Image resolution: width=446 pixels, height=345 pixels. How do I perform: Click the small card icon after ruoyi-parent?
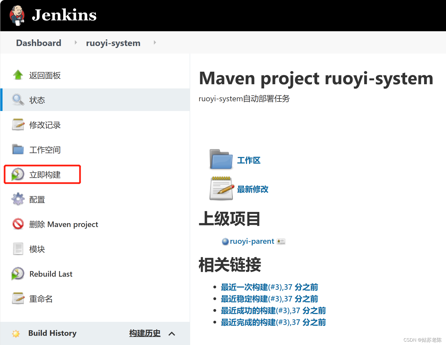pos(281,242)
